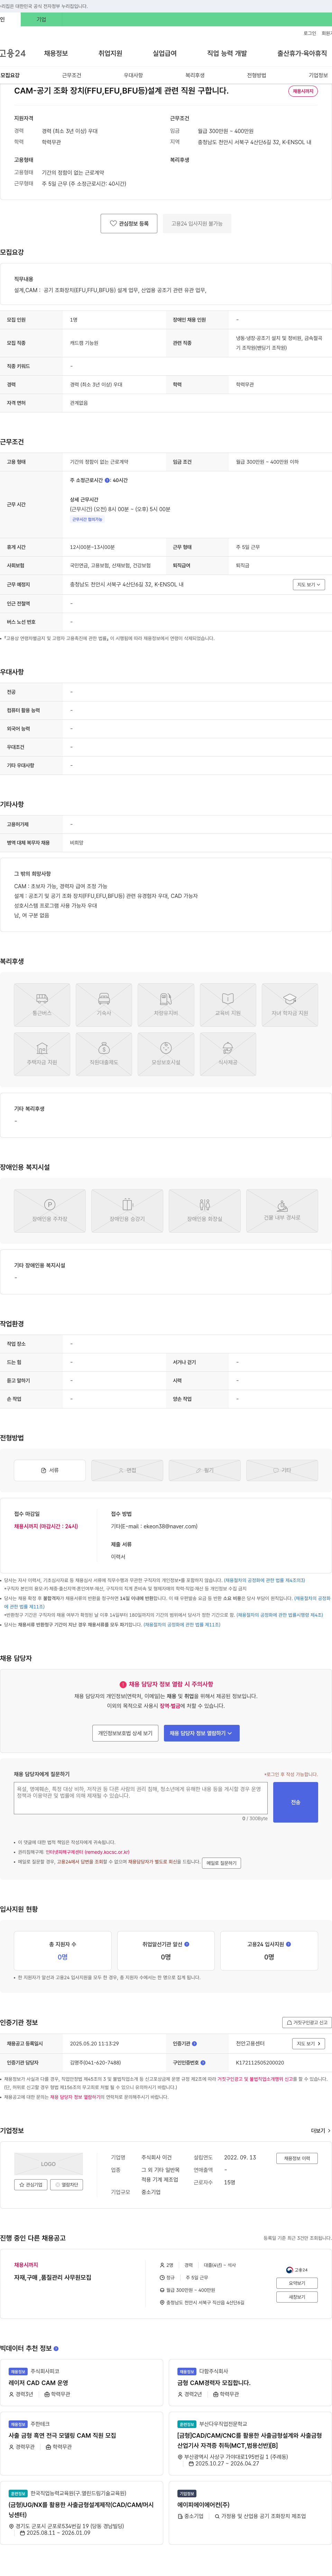Screen dimensions: 332x2576
Task: Click the 고용24 logo
Action: click(x=13, y=53)
